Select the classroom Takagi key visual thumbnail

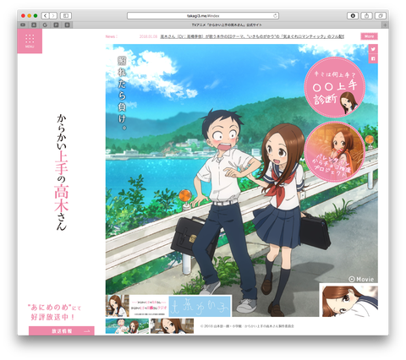coord(172,326)
